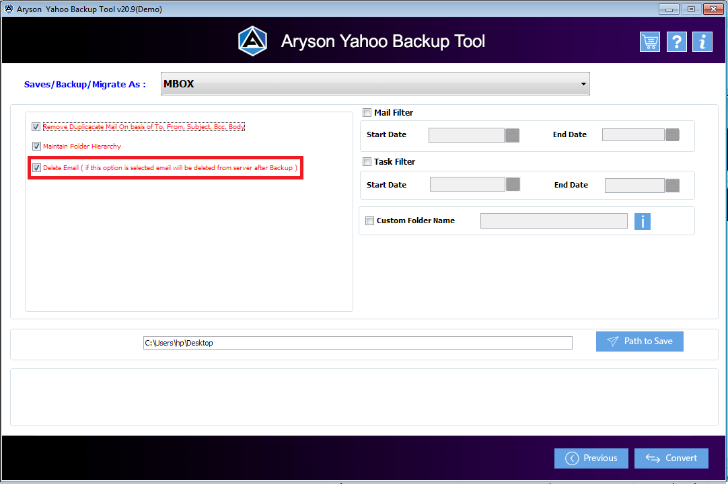Click the info icon beside Custom Folder Name
The image size is (728, 484).
pyautogui.click(x=643, y=221)
